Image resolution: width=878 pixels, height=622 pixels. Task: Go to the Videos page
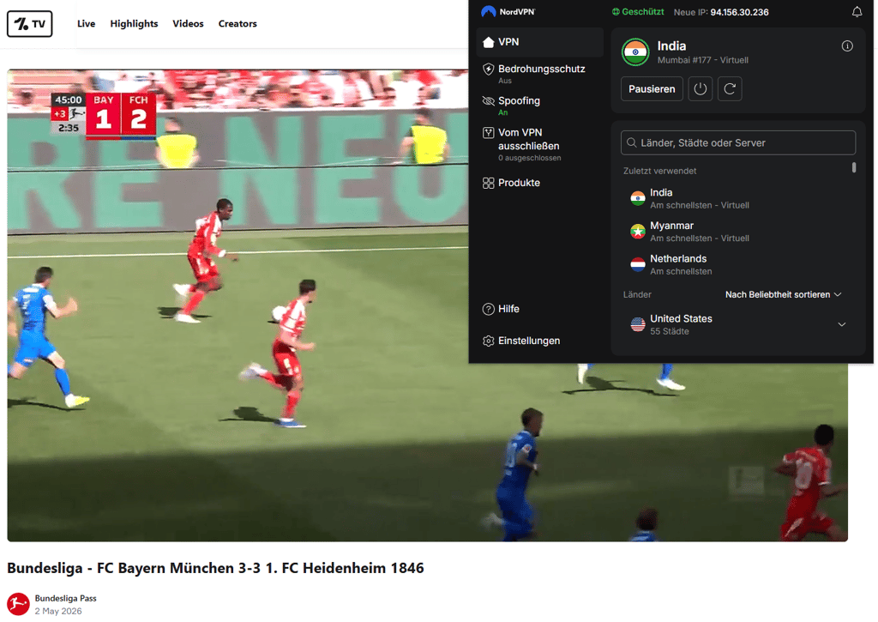tap(188, 23)
